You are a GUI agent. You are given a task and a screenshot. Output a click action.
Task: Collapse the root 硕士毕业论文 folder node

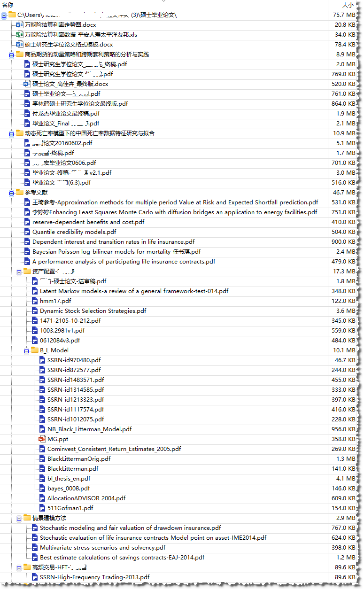[4, 15]
